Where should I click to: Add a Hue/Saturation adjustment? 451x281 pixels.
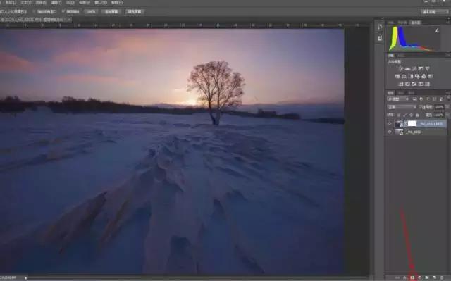tap(397, 77)
